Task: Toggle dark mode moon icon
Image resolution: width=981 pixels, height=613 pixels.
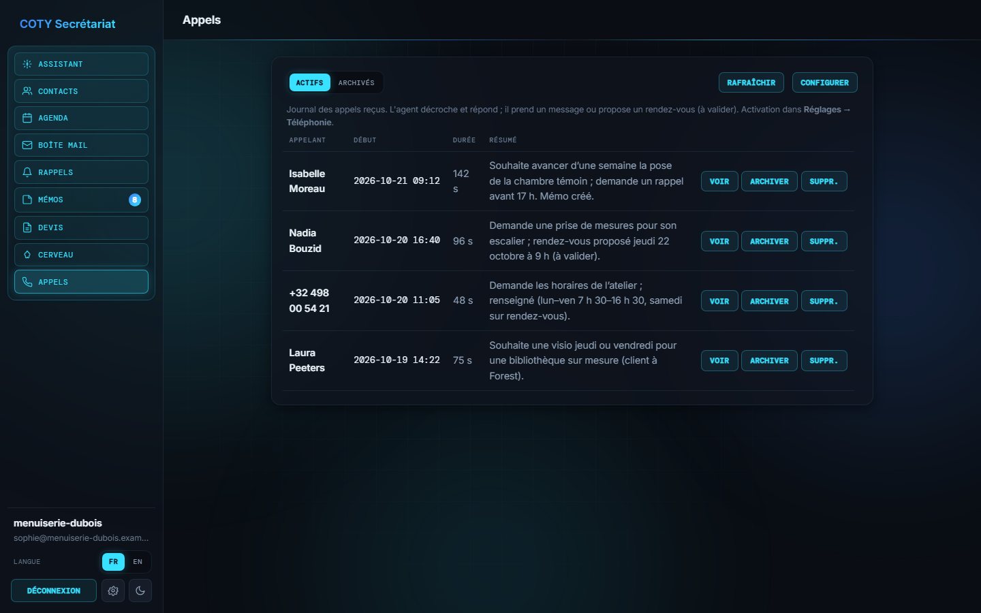Action: click(140, 591)
